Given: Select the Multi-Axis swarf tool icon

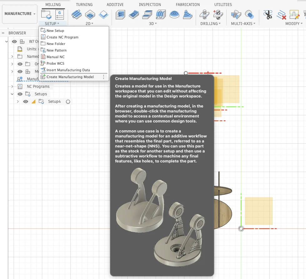Looking at the screenshot, I should [x=236, y=14].
